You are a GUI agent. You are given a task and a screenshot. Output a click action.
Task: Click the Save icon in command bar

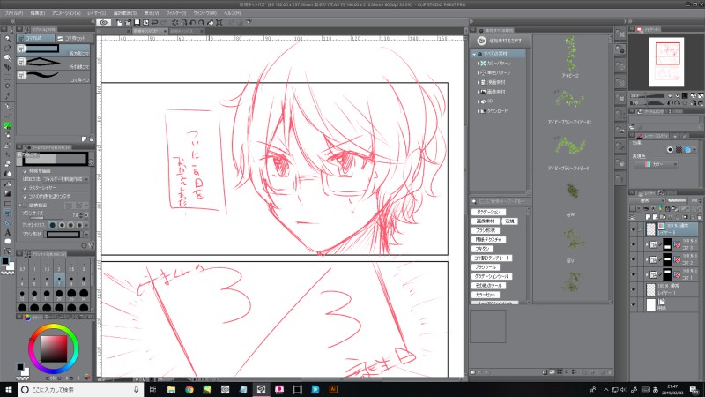coord(137,22)
